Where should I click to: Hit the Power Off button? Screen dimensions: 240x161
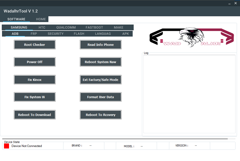(x=35, y=62)
